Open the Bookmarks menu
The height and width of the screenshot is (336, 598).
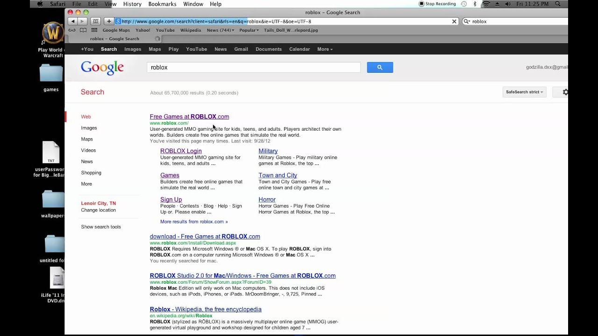coord(162,4)
